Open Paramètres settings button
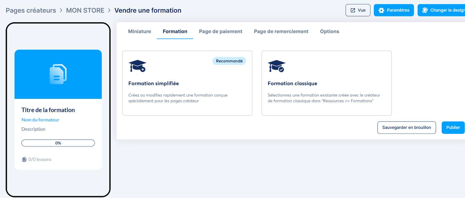The height and width of the screenshot is (198, 465). tap(394, 10)
